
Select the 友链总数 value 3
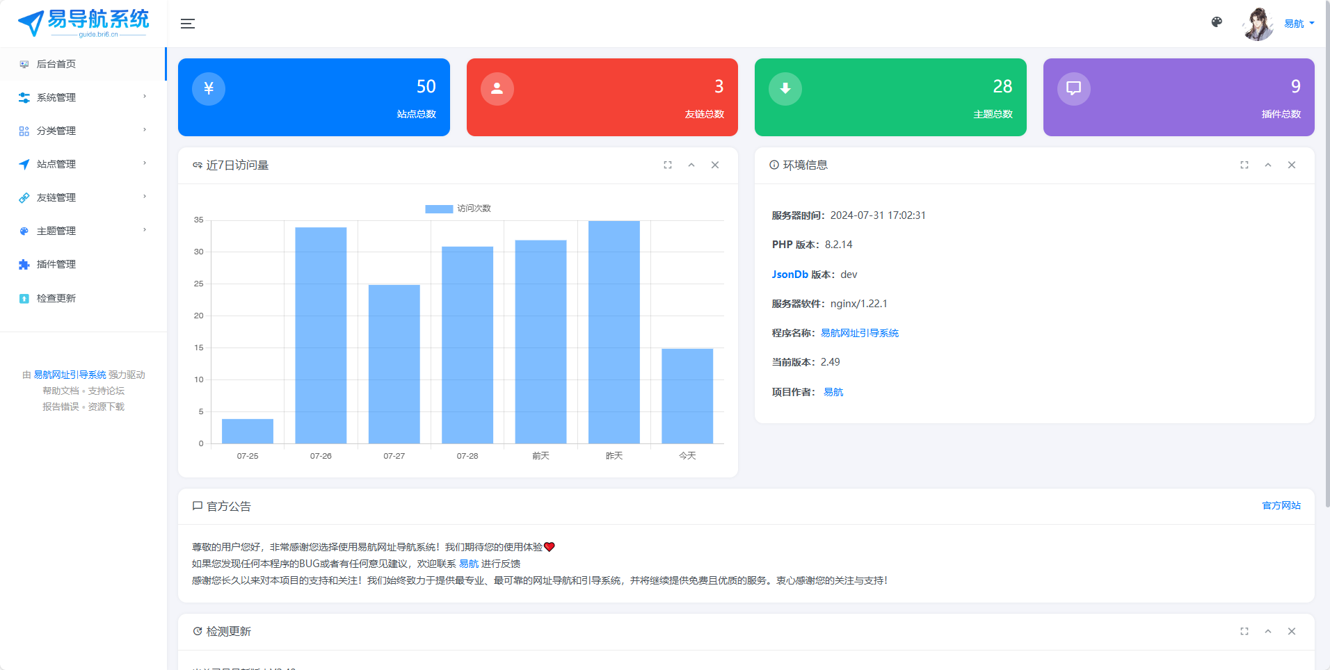coord(719,87)
